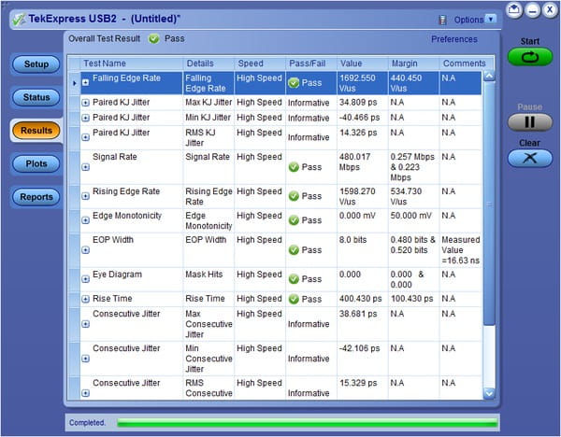Click the current row indicator arrow
Viewport: 561px width, 437px height.
75,83
